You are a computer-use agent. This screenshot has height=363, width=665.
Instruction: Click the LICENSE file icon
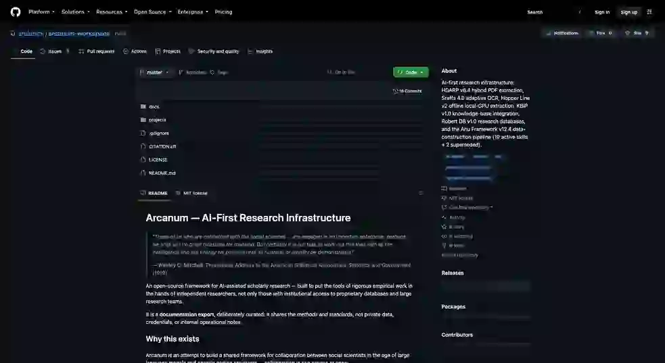point(143,159)
